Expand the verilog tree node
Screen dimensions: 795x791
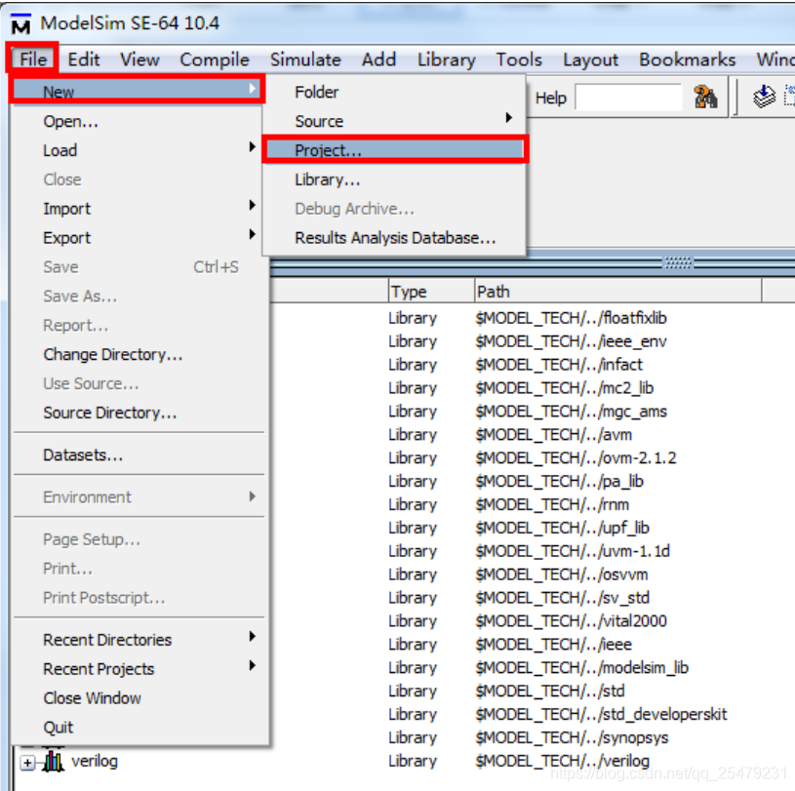pos(28,762)
